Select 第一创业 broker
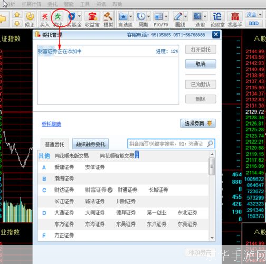 157,213
